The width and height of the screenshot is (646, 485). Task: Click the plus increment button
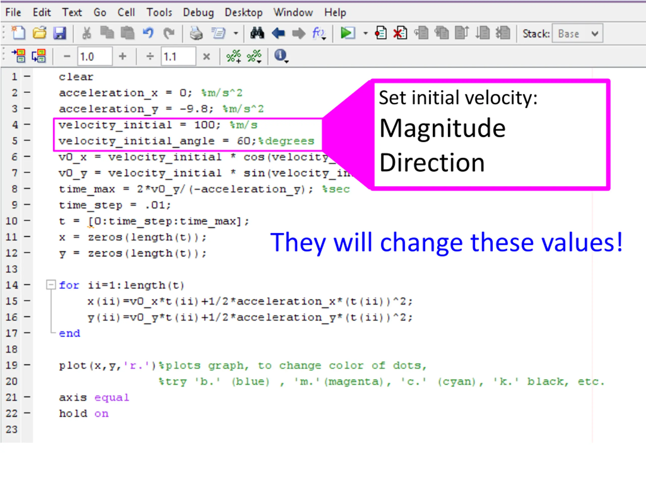(123, 56)
